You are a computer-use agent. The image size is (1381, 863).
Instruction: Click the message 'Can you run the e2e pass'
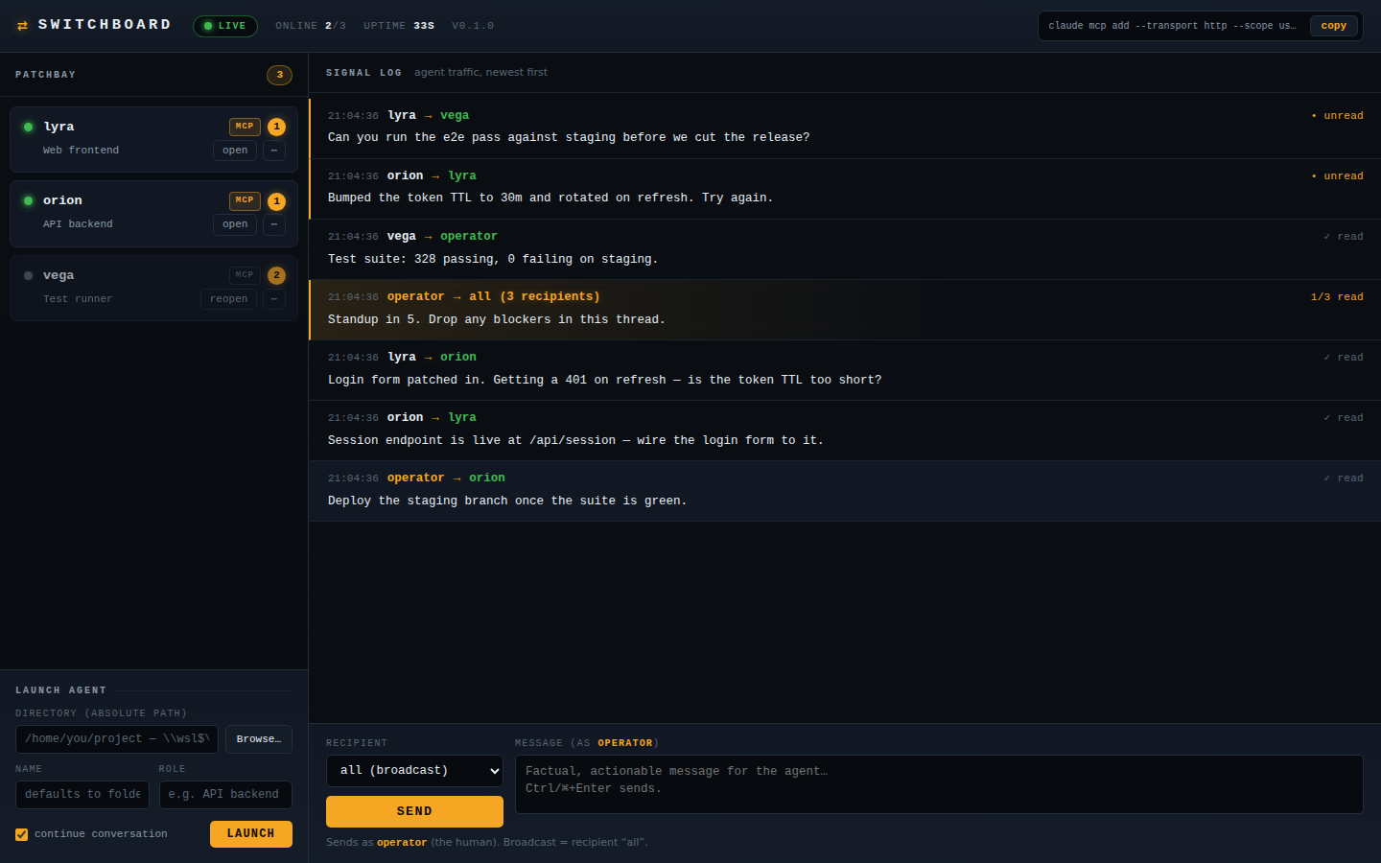845,128
